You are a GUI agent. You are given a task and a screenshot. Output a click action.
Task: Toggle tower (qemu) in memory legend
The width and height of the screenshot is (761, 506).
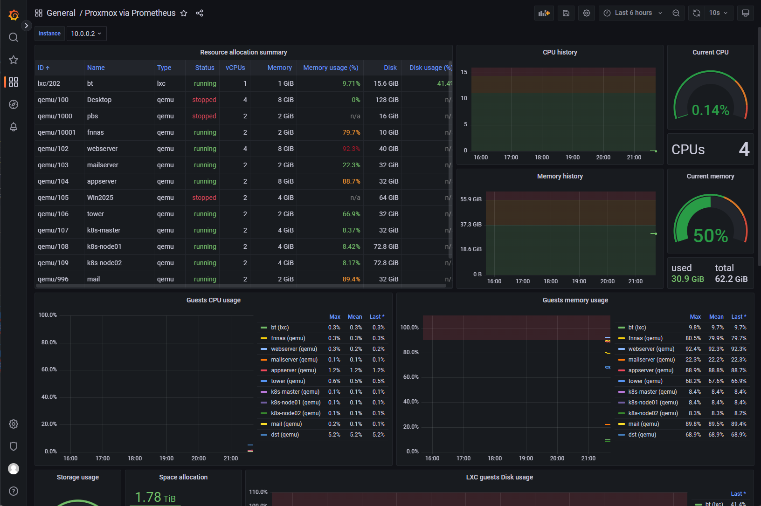click(645, 381)
